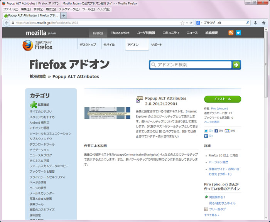The height and width of the screenshot is (222, 270).
Task: Open the ツール menu
Action: [88, 9]
